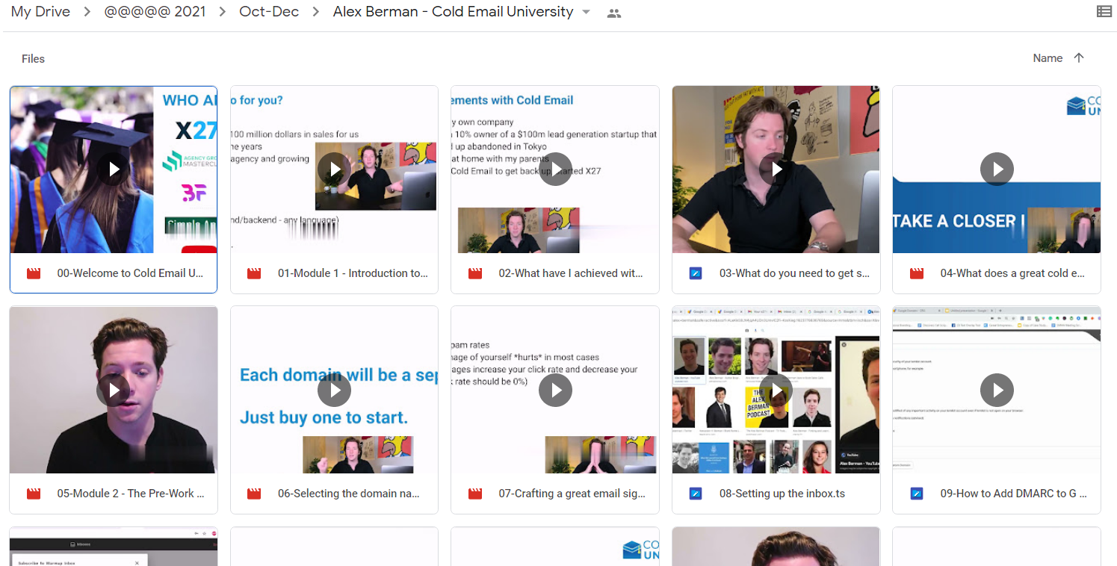Select file name 07-Crafting a great email sig...

point(572,494)
